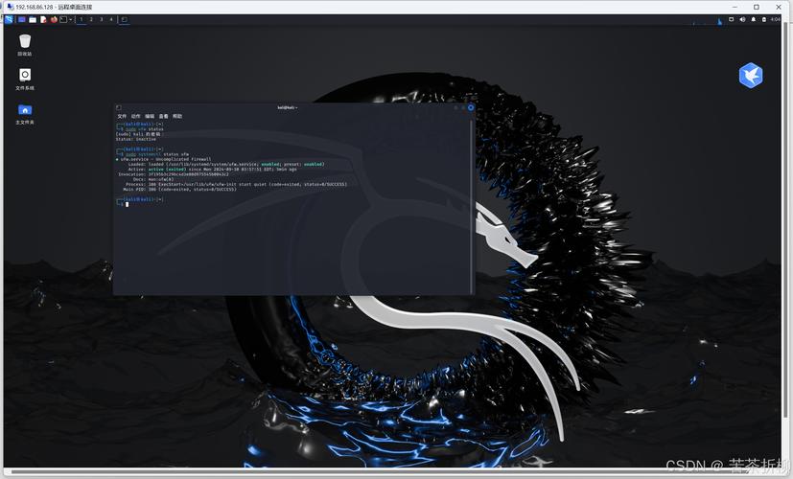This screenshot has width=793, height=479.
Task: Switch to workspace 1
Action: [x=82, y=19]
